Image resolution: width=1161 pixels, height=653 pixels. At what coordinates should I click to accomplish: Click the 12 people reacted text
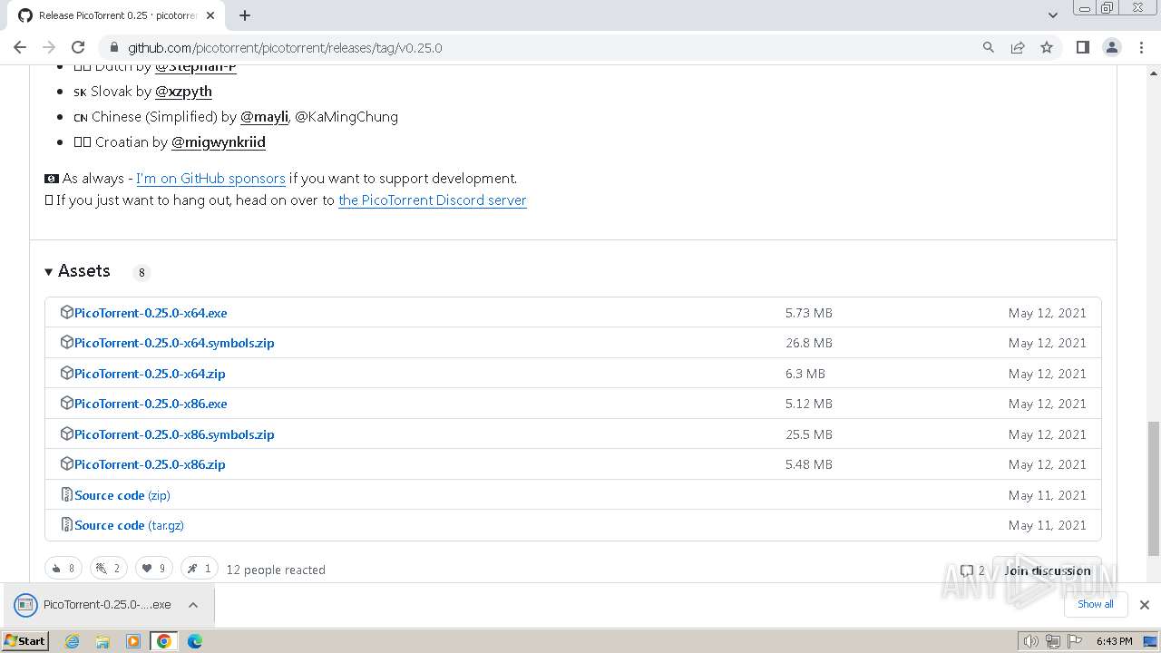276,570
